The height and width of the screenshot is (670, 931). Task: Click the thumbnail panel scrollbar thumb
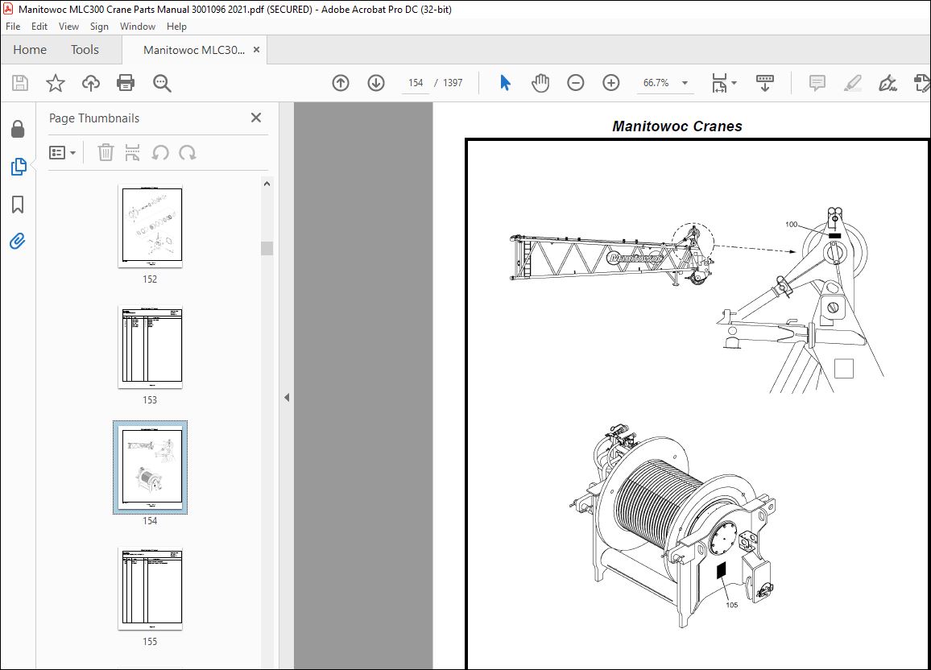(267, 248)
